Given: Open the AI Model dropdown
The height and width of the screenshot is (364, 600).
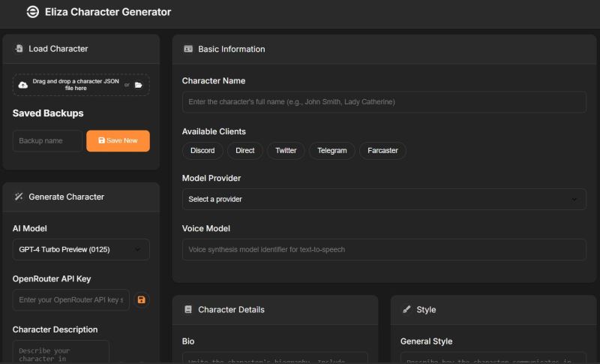Looking at the screenshot, I should point(81,249).
